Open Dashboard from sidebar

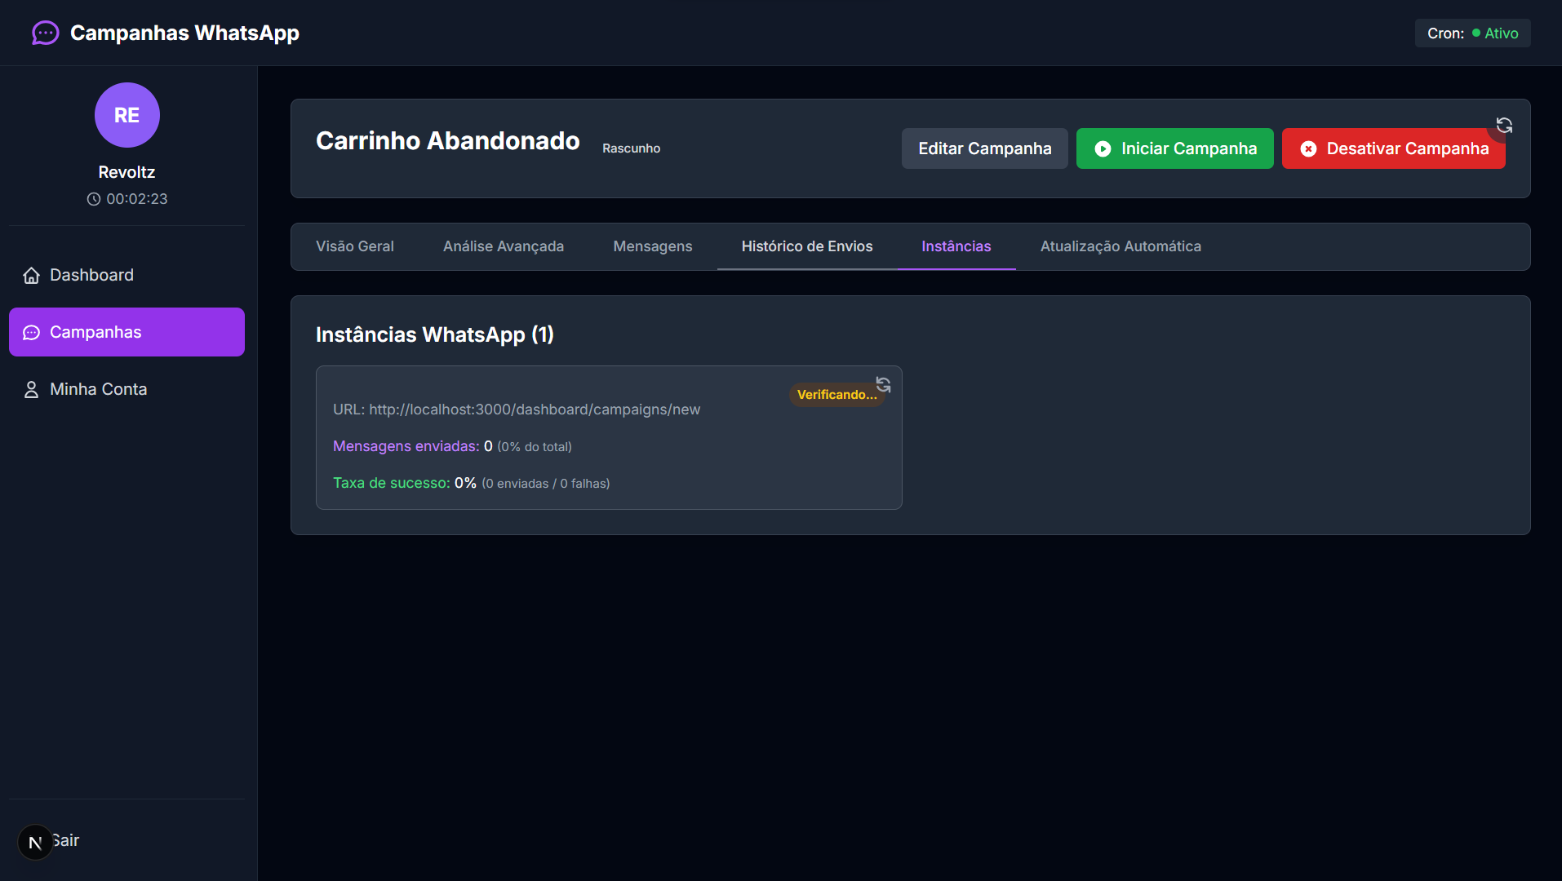(126, 275)
